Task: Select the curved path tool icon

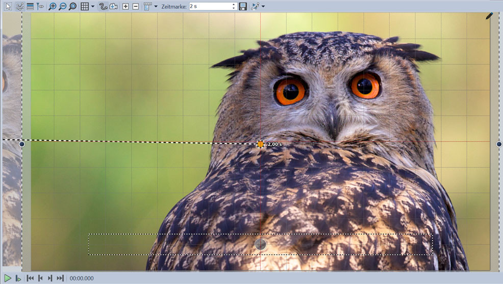Action: pos(103,7)
